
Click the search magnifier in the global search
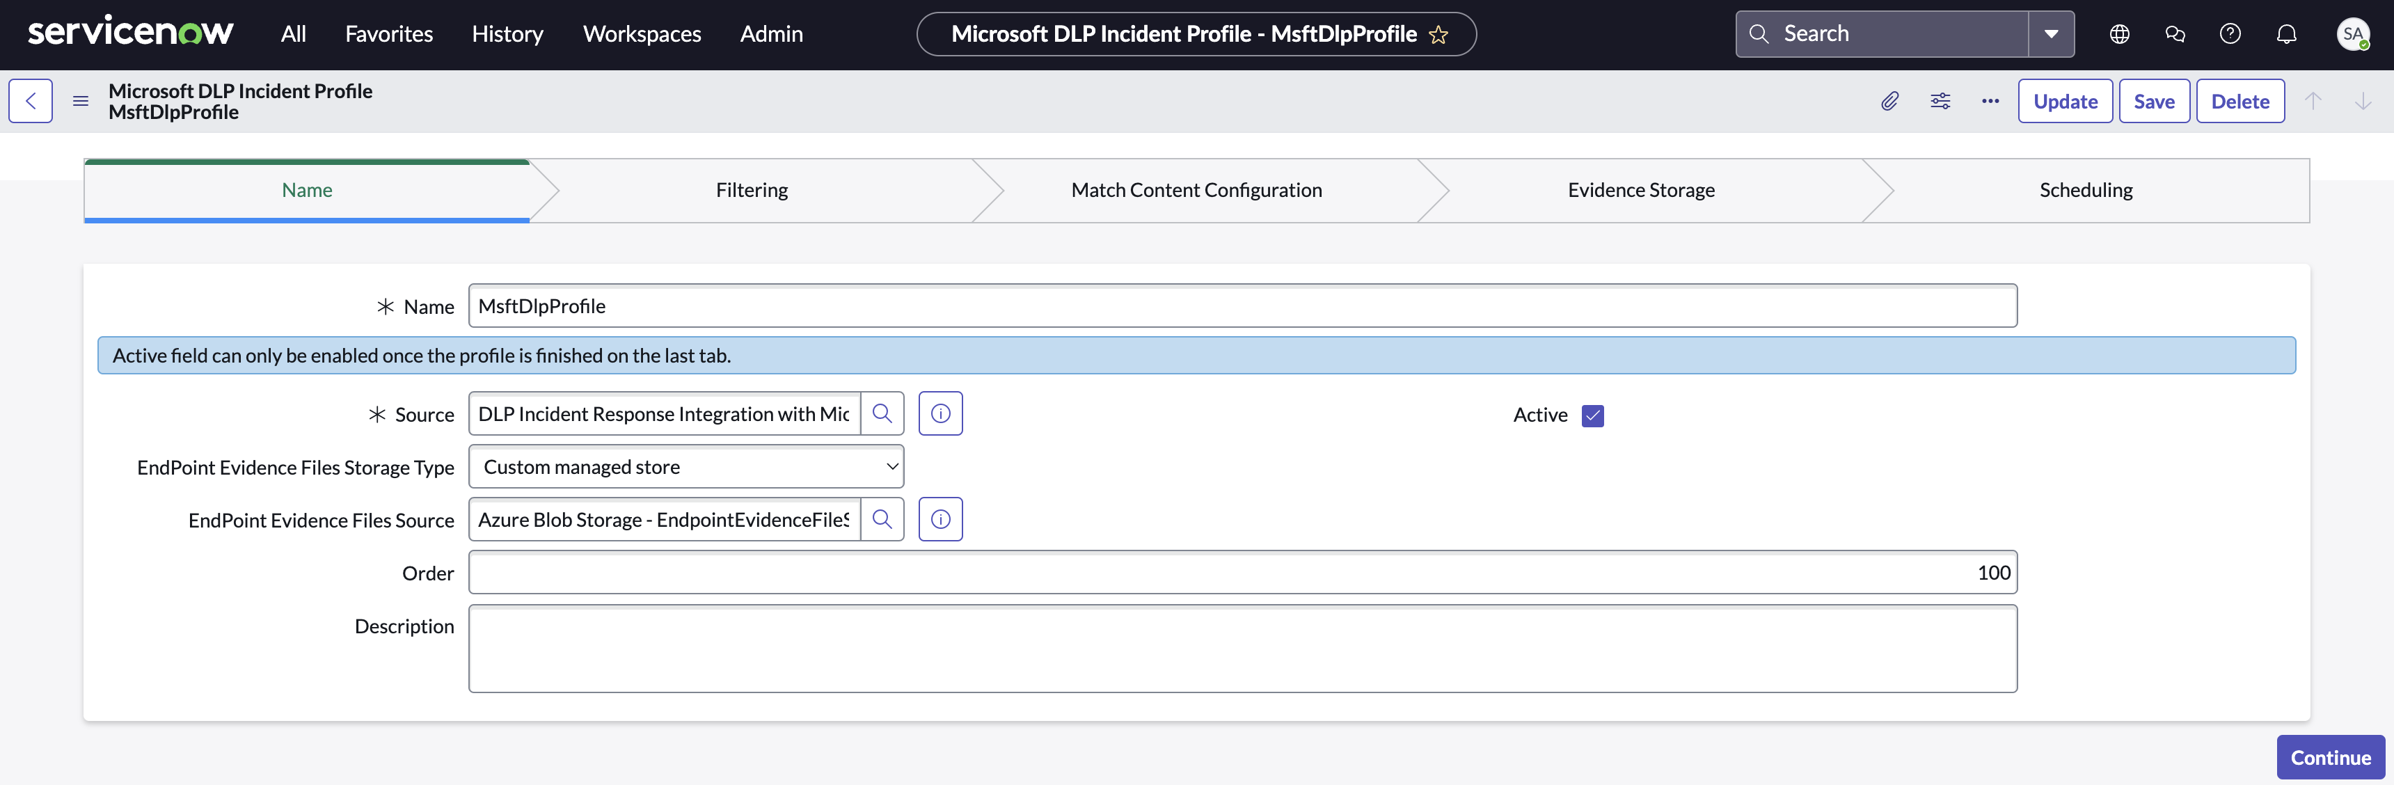1759,33
